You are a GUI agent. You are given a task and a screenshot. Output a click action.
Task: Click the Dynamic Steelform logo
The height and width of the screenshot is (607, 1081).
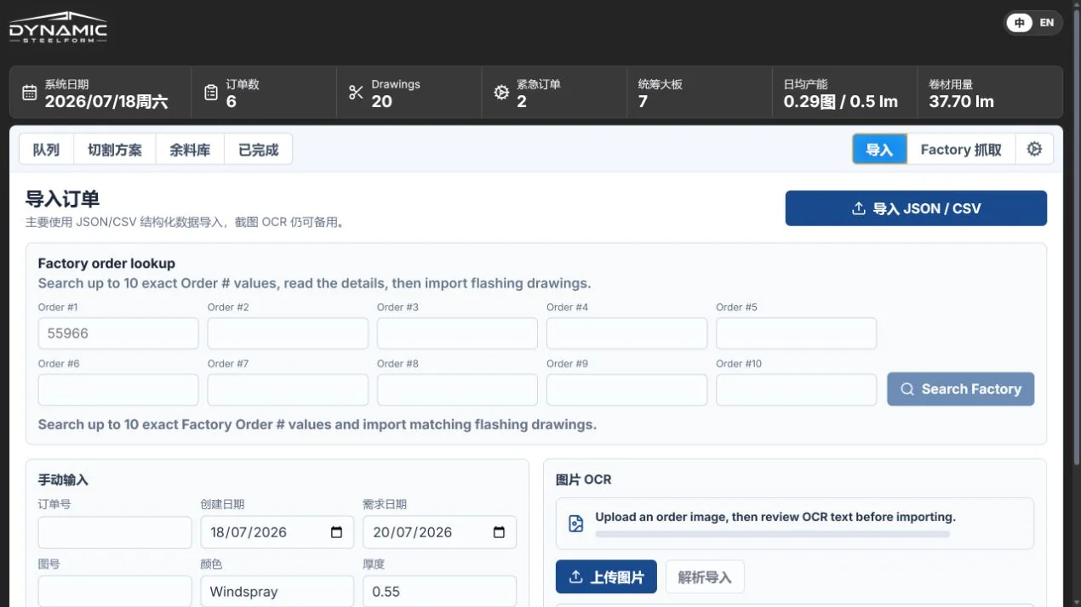coord(58,28)
